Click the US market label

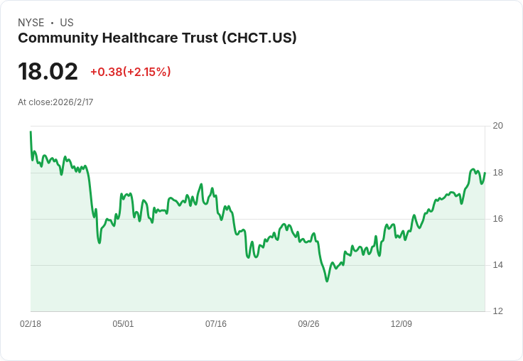[x=67, y=23]
